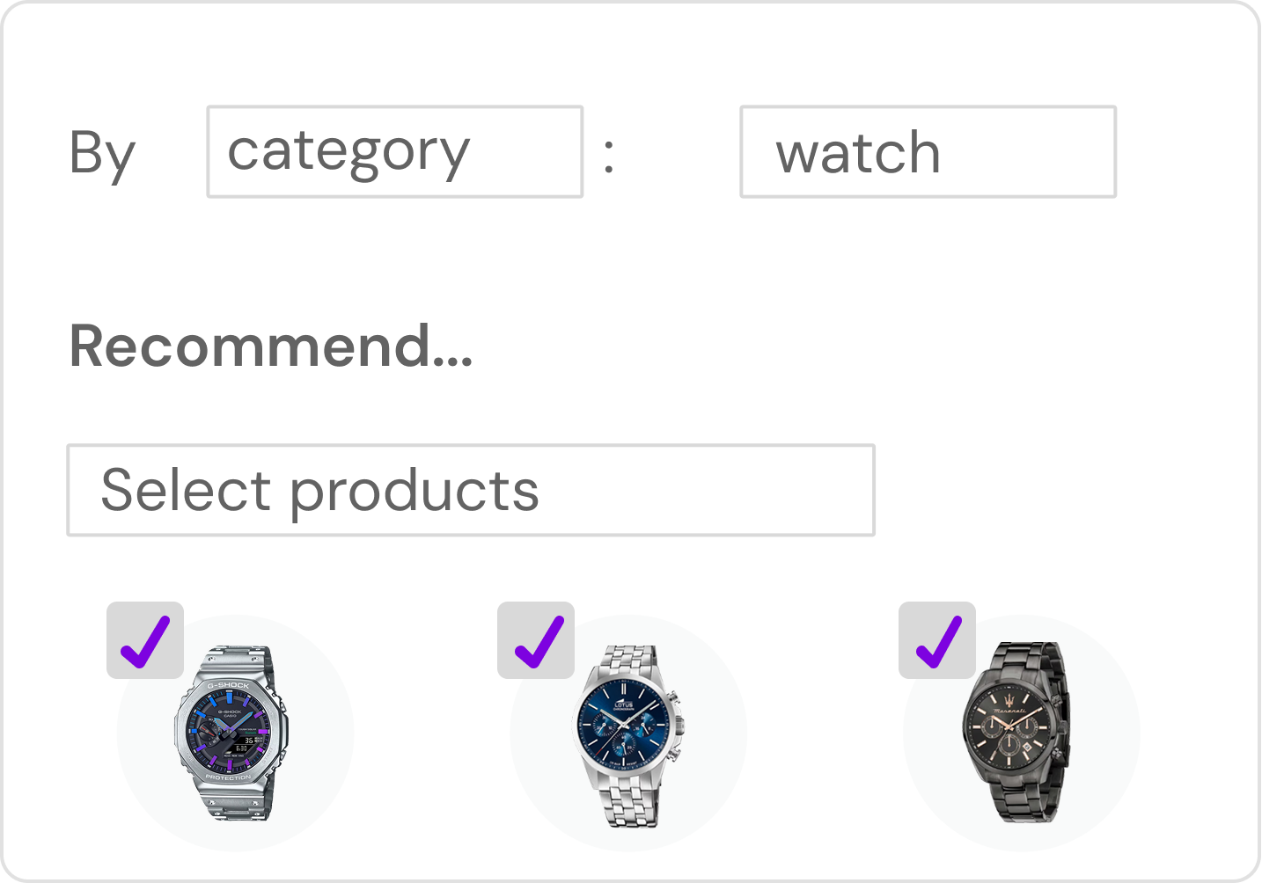Click the purple checkmark above the G-Shock
Viewport: 1262px width, 883px height.
pyautogui.click(x=145, y=642)
